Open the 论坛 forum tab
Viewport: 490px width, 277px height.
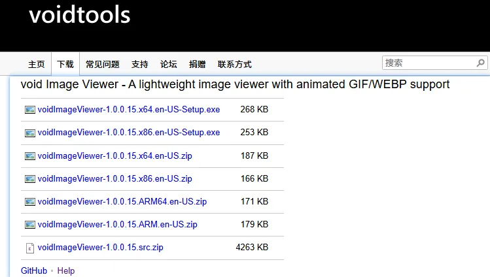169,64
